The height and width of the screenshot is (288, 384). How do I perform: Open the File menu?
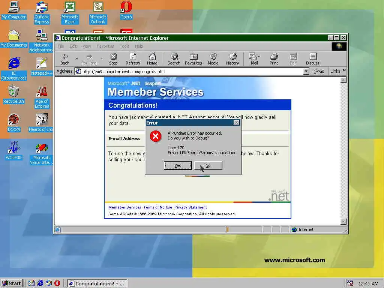tap(61, 46)
